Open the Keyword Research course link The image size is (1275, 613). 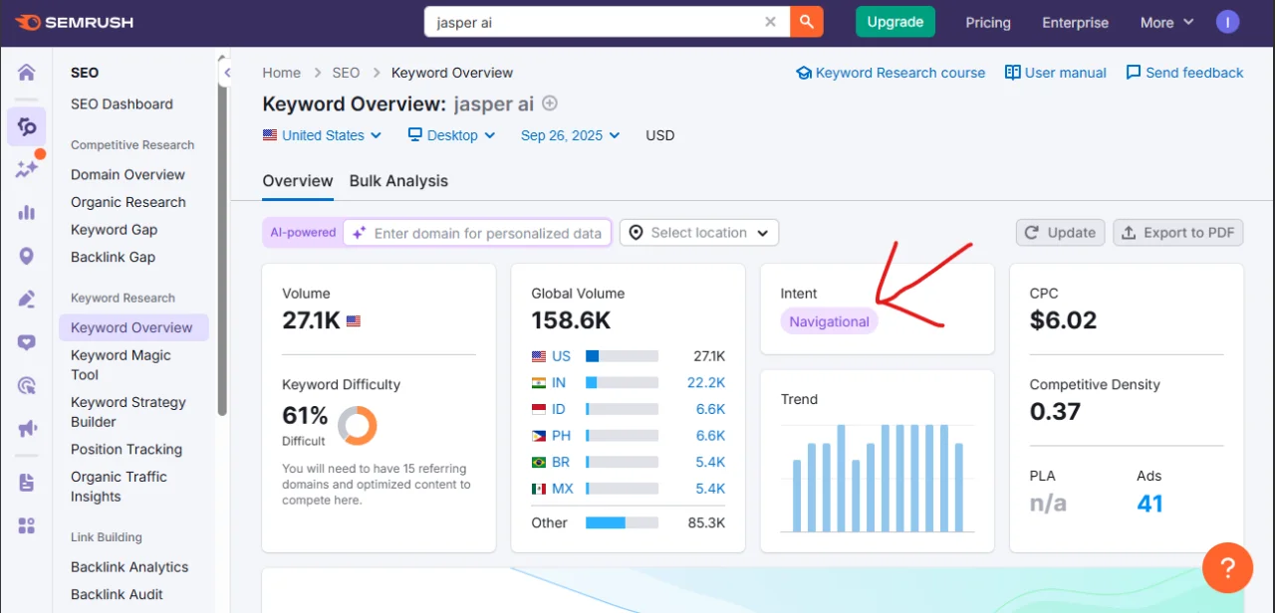[891, 73]
